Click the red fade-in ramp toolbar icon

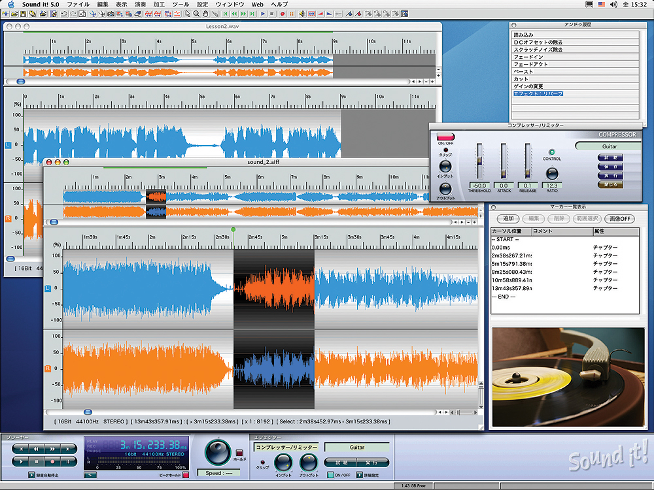320,14
